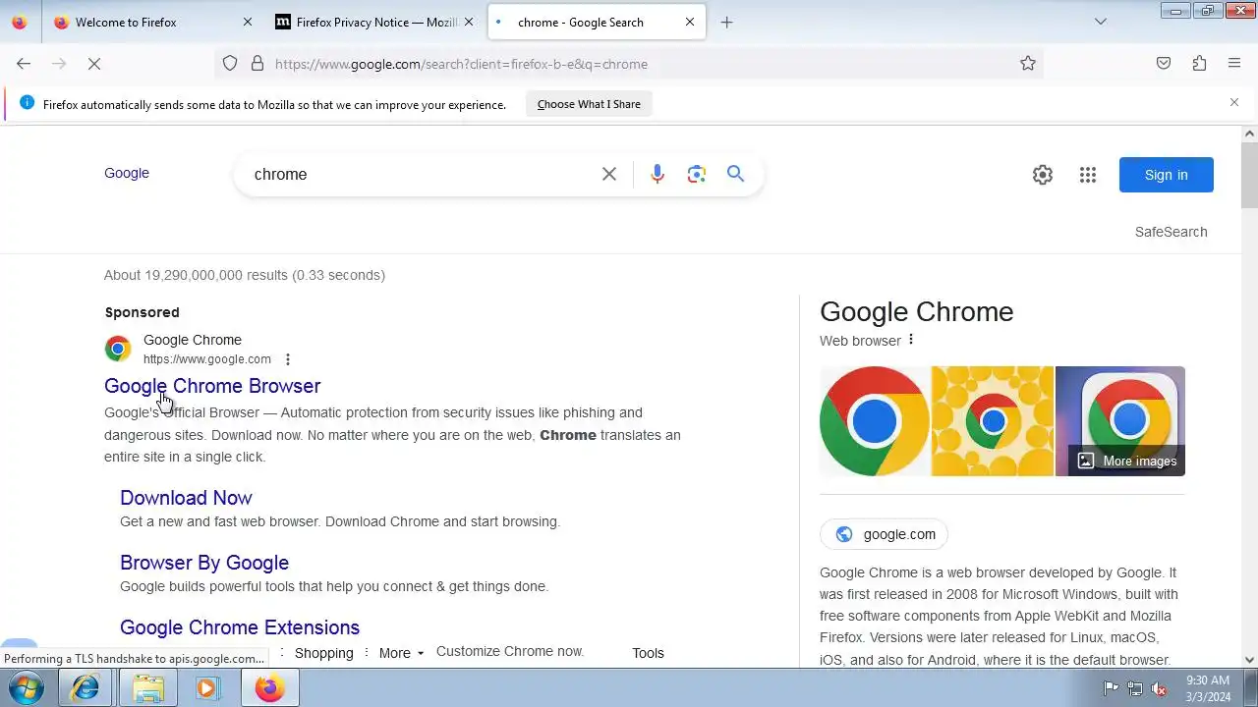Click the magnifier search button
This screenshot has width=1258, height=707.
point(735,174)
